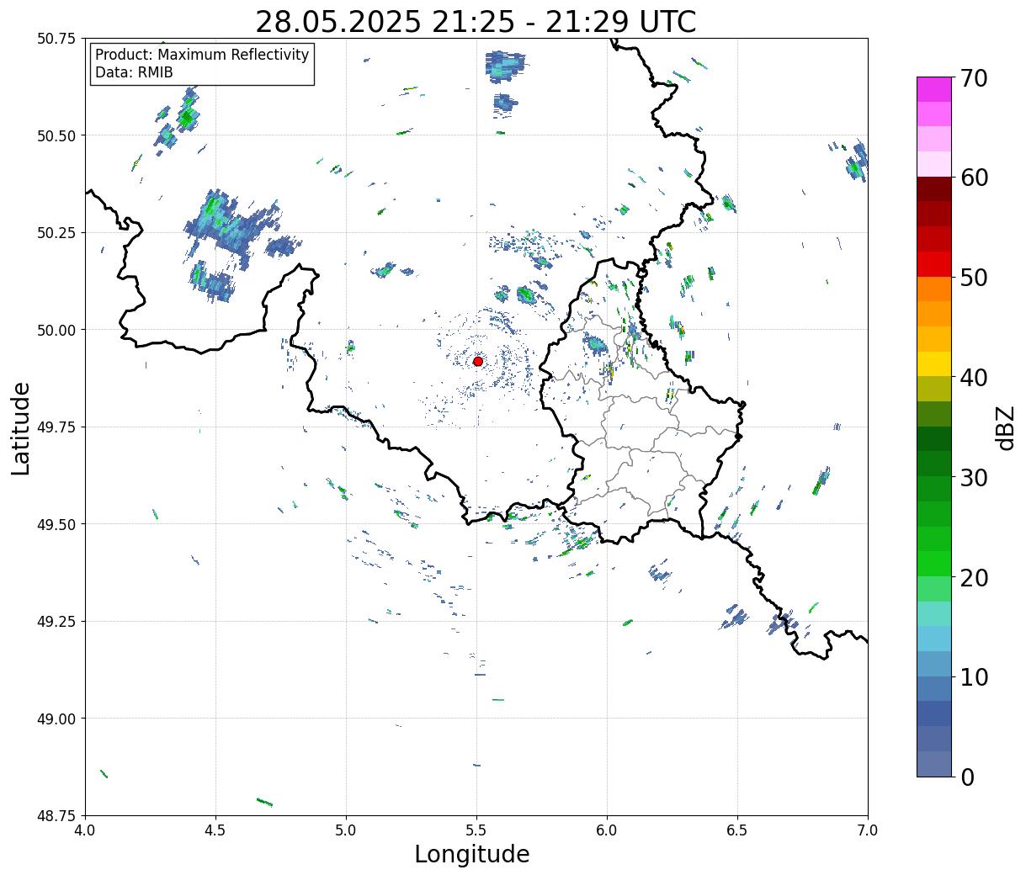This screenshot has height=875, width=1026.
Task: Click the 50 tick on colorbar
Action: (973, 278)
